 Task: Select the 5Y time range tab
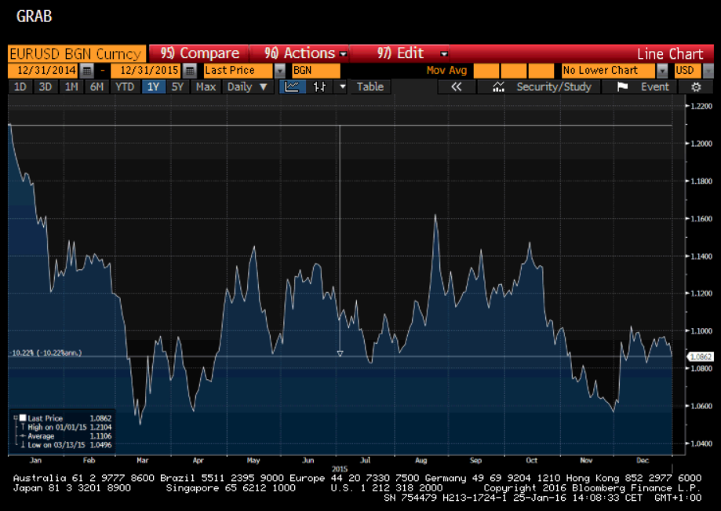177,86
